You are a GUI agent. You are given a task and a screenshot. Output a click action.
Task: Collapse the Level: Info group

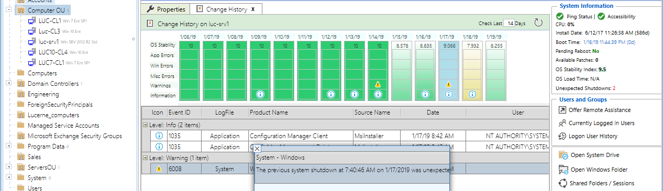coord(145,125)
